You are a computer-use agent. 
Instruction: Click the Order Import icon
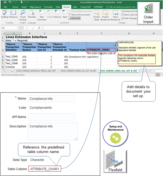pos(149,13)
